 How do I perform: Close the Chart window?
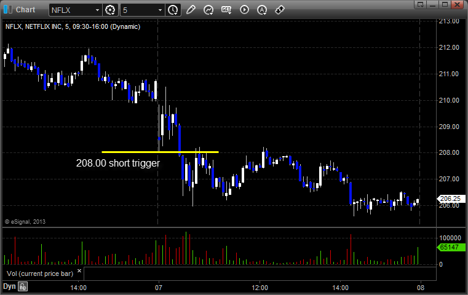(458, 4)
